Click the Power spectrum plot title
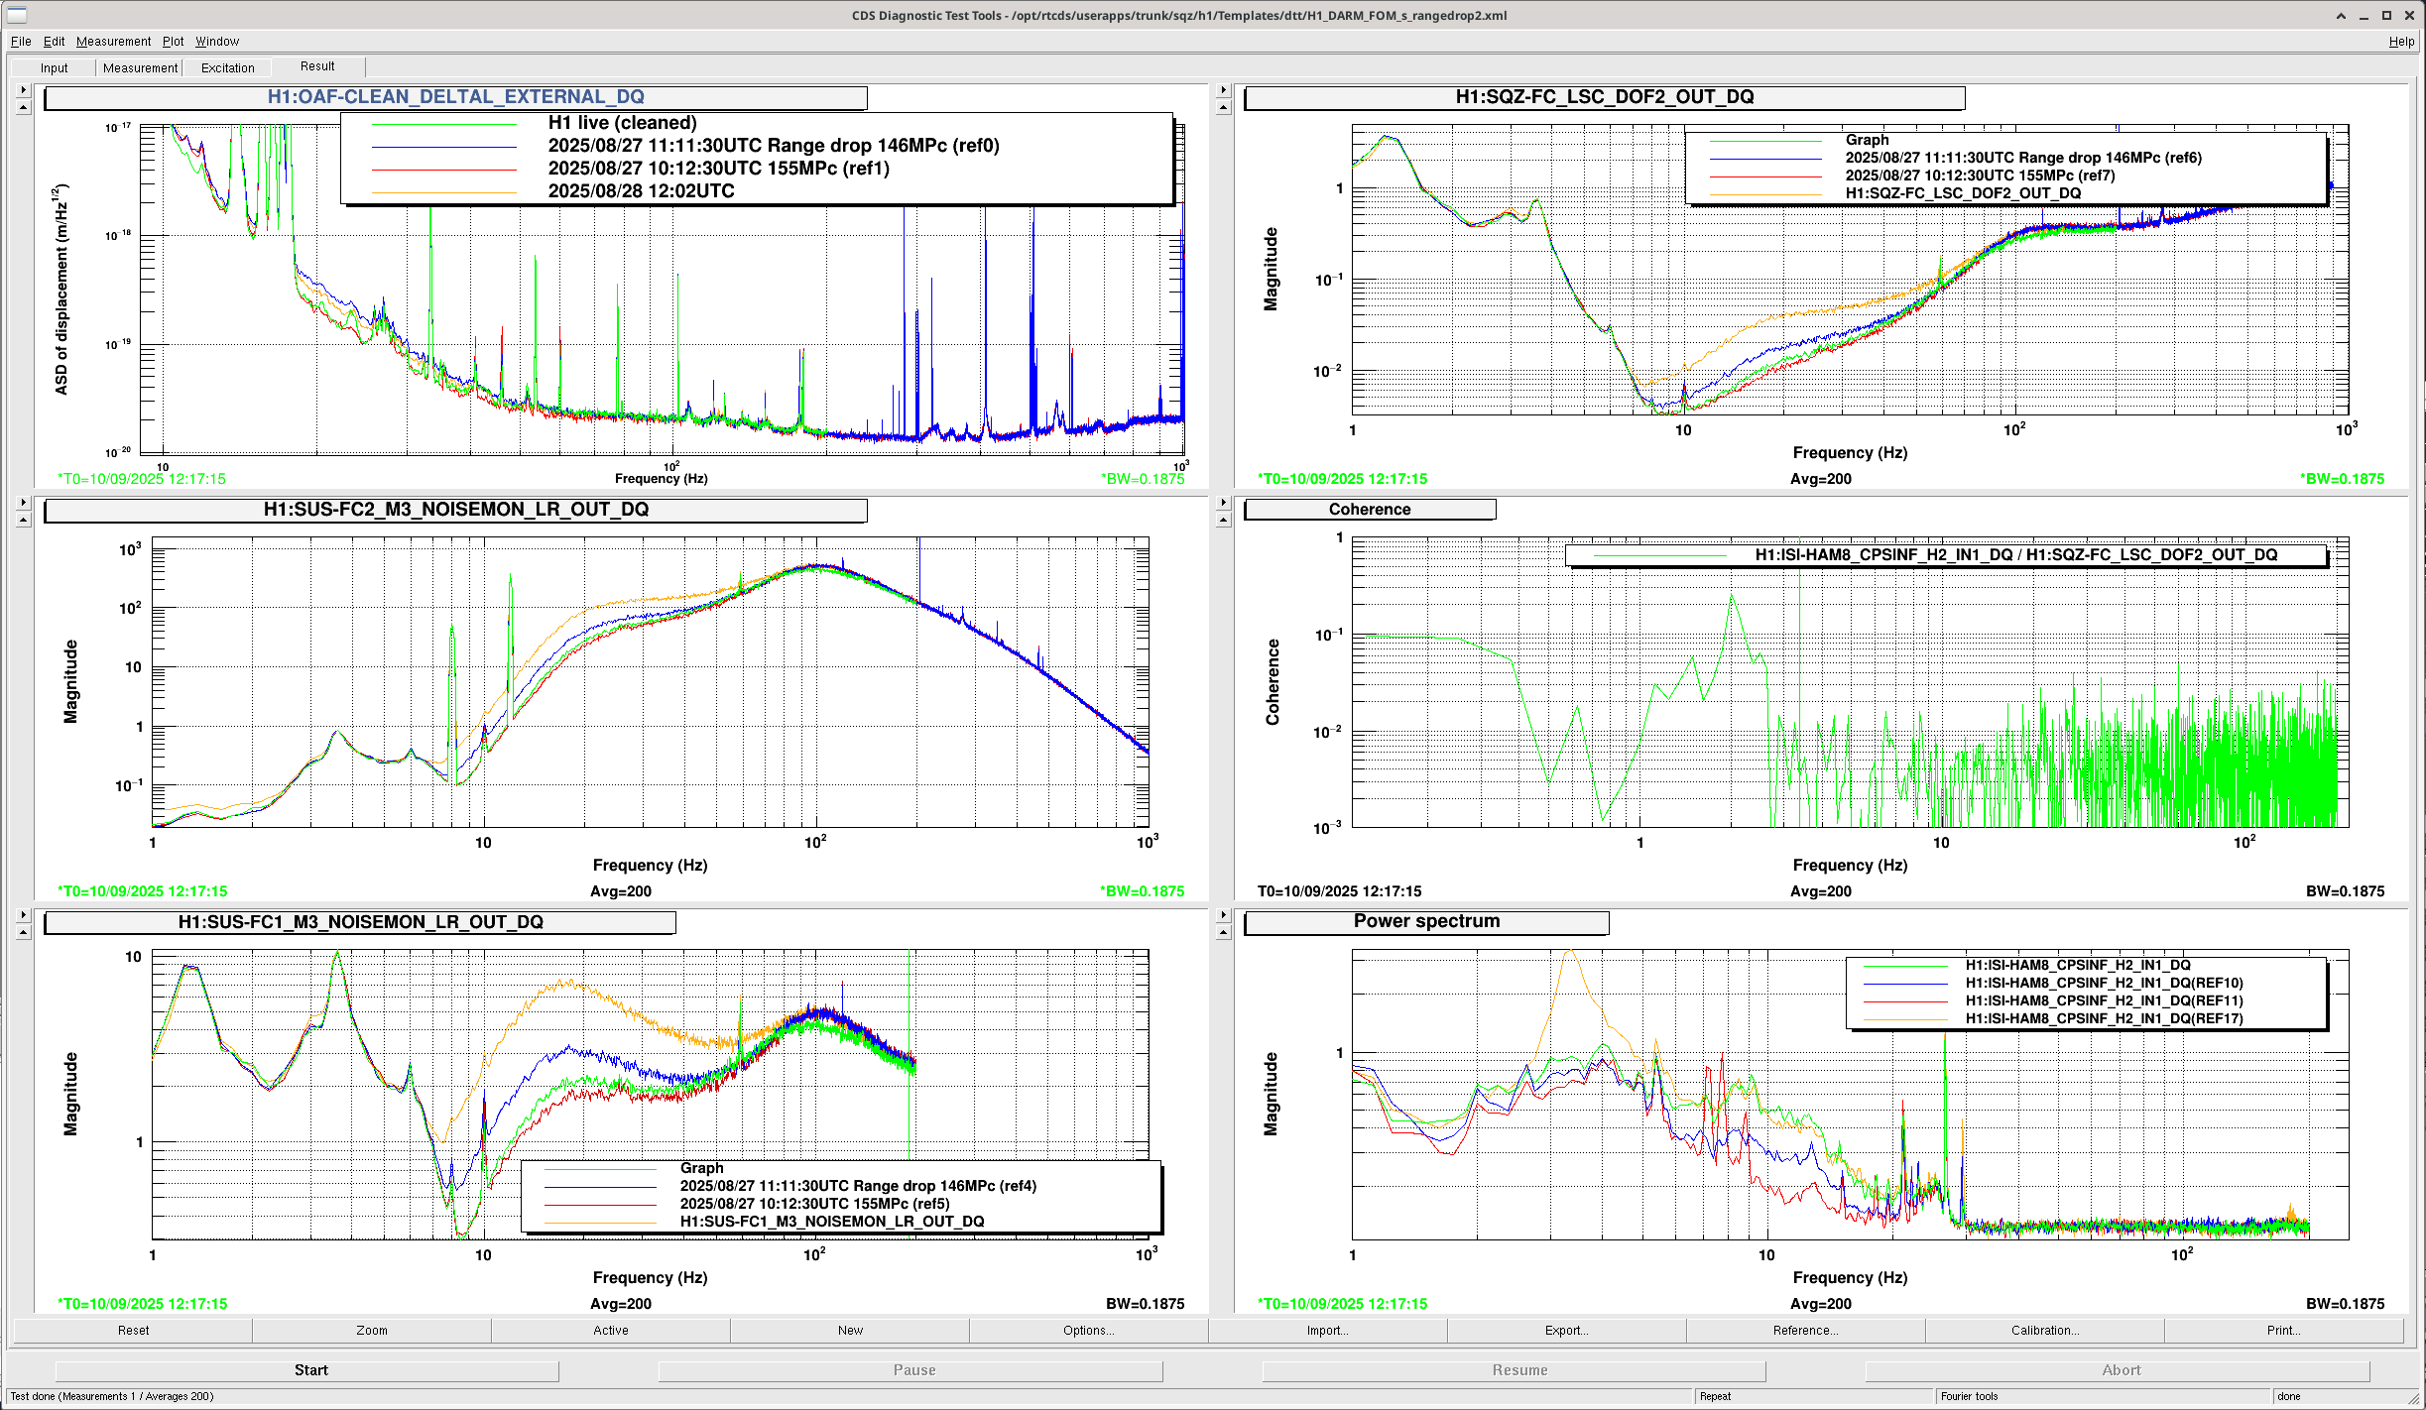The image size is (2426, 1410). click(1427, 921)
